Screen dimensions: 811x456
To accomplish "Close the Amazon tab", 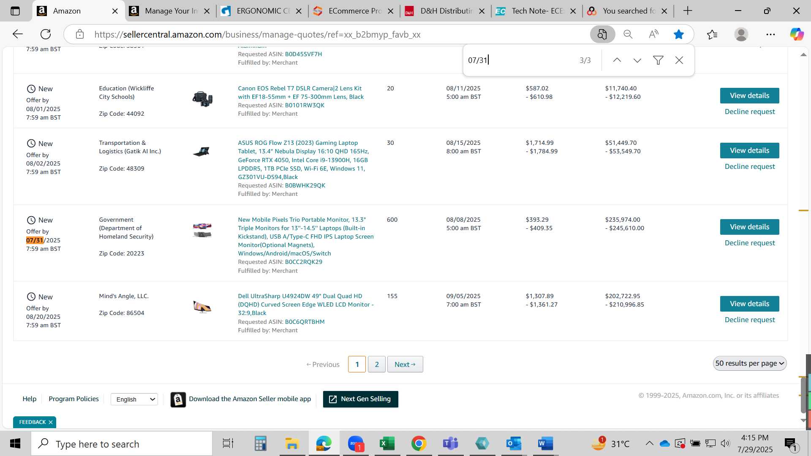I will (x=115, y=11).
